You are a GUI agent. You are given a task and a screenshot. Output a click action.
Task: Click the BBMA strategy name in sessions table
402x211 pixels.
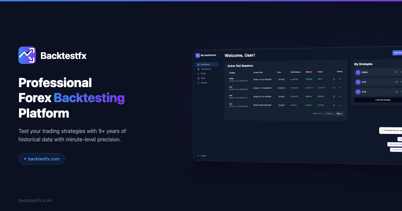(231, 78)
